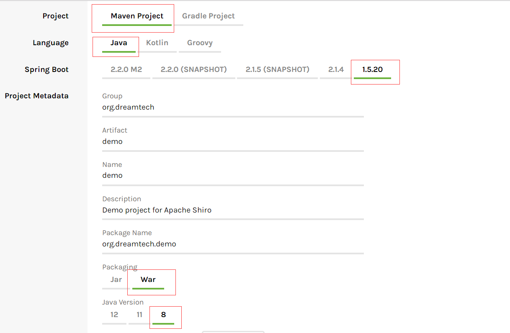
Task: Choose Kotlin as the language
Action: click(x=157, y=43)
